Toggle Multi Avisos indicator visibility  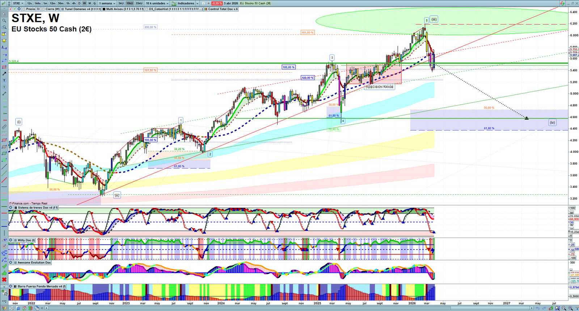[104, 9]
